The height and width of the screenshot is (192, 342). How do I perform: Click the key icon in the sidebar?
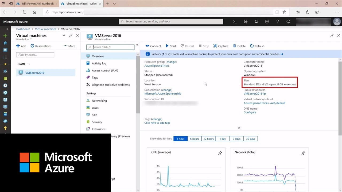[x=5, y=128]
